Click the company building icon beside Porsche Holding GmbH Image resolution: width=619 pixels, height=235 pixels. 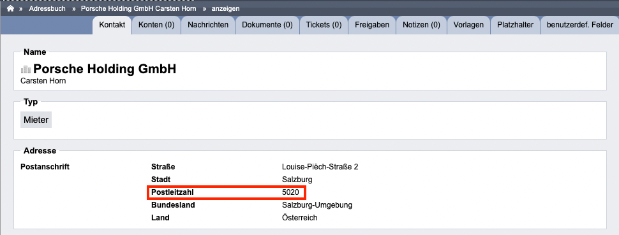(26, 70)
